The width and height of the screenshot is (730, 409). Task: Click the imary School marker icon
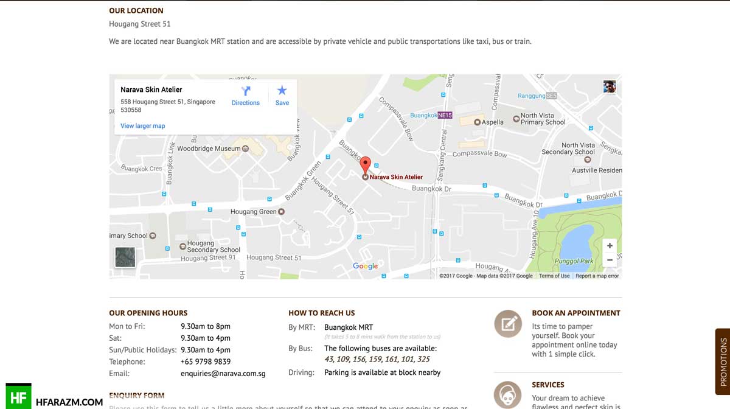153,236
